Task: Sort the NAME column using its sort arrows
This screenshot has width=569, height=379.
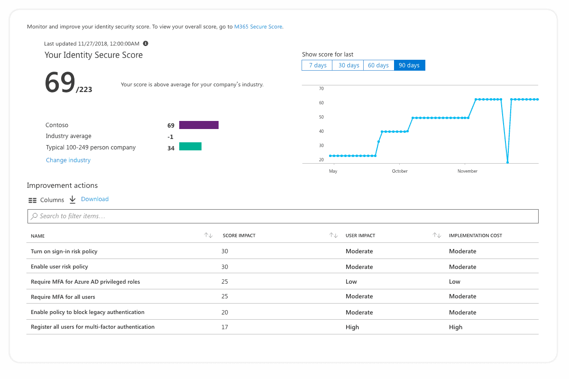Action: 208,234
